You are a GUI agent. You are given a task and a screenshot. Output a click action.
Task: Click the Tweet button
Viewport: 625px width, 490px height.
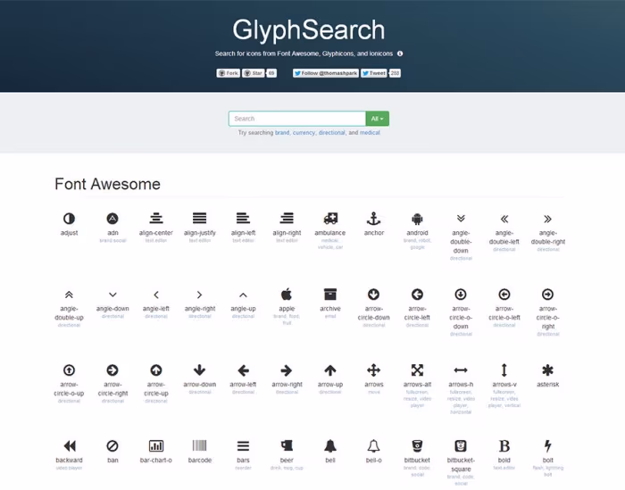coord(374,73)
